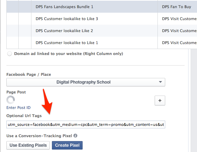Image resolution: width=197 pixels, height=152 pixels.
Task: Click the Create Pixel button
Action: (67, 145)
